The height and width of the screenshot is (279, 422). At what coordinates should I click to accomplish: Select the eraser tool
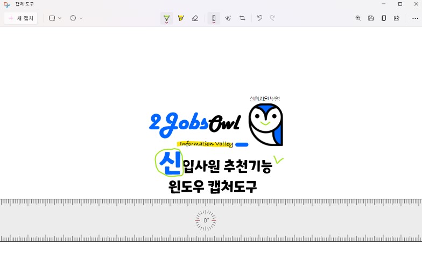click(x=195, y=18)
